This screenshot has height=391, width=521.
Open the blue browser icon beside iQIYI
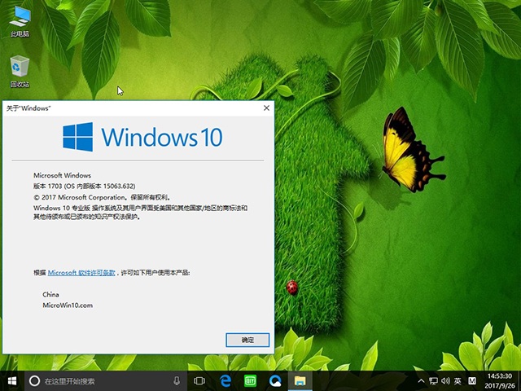[x=275, y=381]
